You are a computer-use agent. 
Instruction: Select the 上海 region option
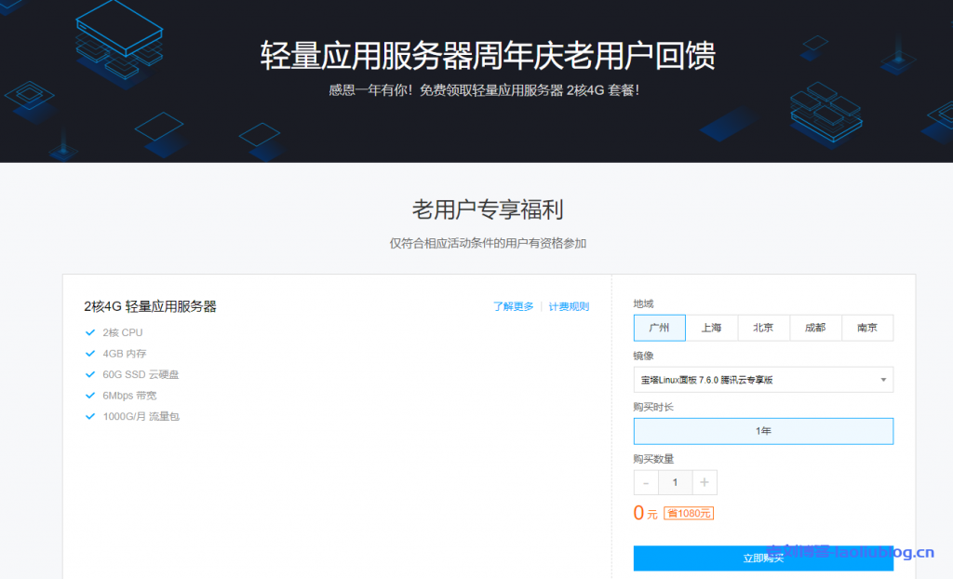pyautogui.click(x=712, y=328)
